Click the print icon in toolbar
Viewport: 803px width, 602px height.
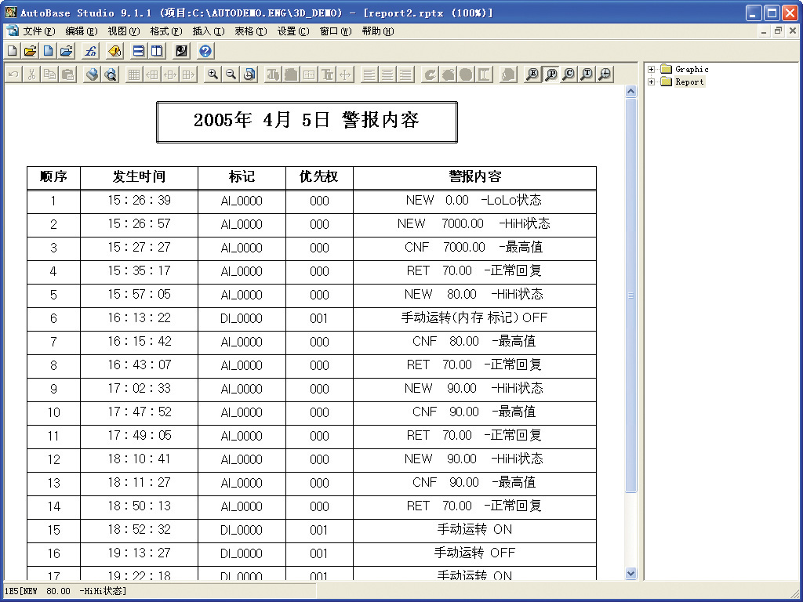[93, 74]
